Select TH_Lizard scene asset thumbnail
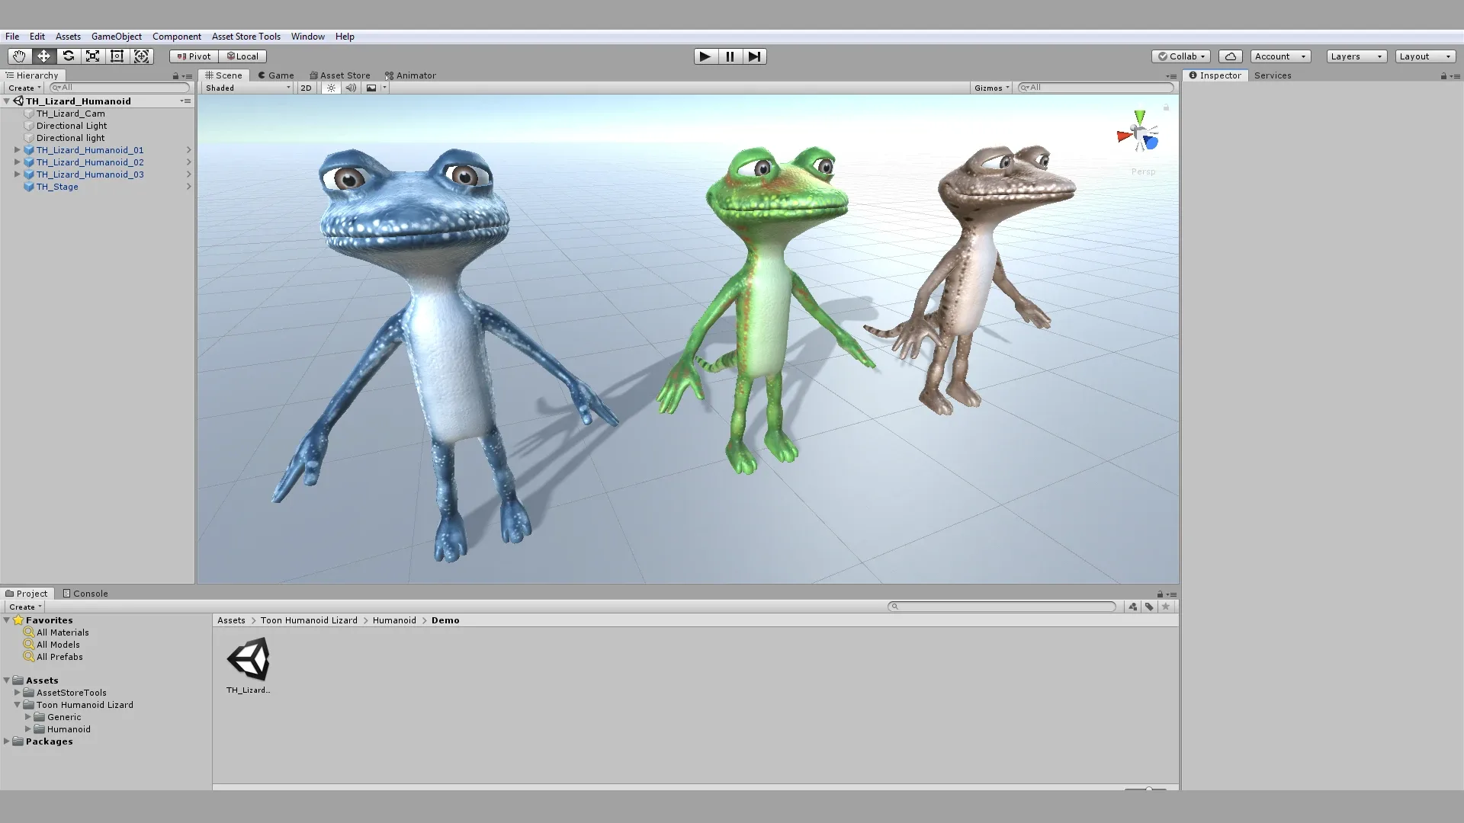The image size is (1464, 823). pyautogui.click(x=248, y=660)
